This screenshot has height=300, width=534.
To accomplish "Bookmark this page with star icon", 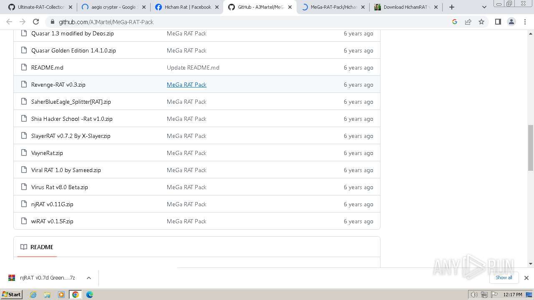I will tap(481, 22).
